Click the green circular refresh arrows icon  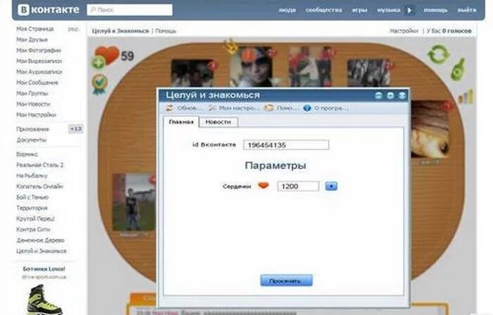[437, 54]
